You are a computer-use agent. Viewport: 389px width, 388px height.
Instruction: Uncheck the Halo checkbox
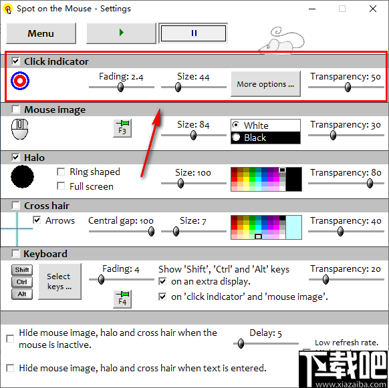pos(15,157)
